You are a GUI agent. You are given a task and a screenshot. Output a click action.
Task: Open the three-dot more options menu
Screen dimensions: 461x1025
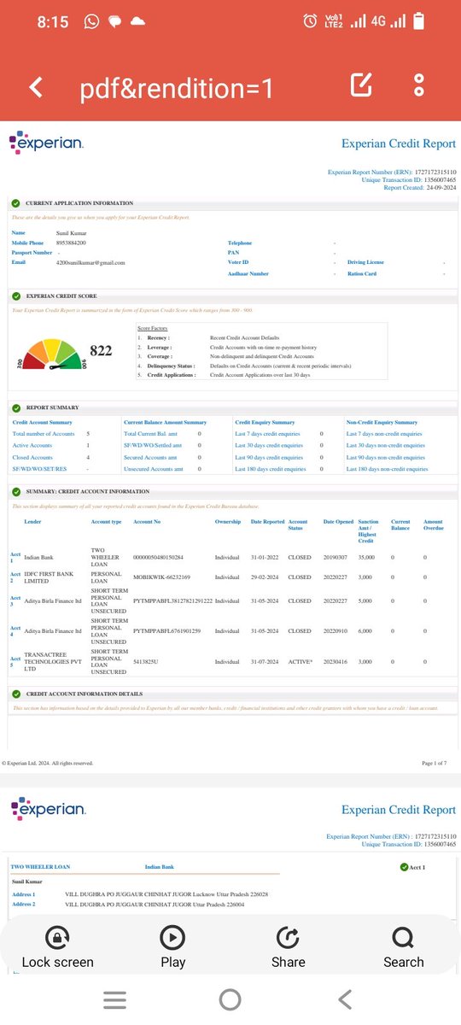(418, 85)
